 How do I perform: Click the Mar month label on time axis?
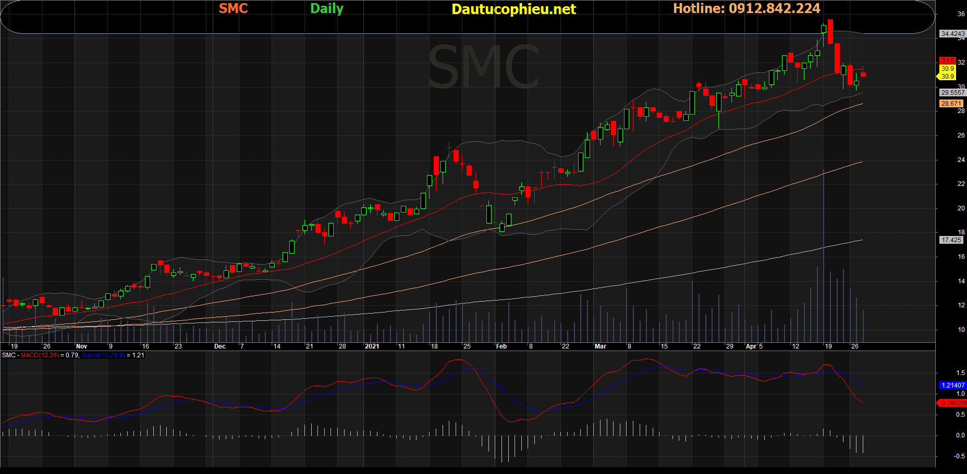click(601, 346)
